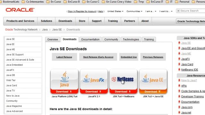Switch to the Community tab

coord(111,39)
